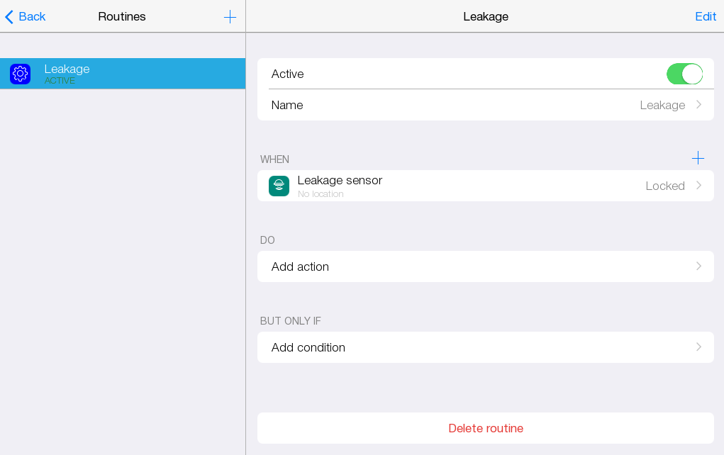Open the Add condition entry
This screenshot has width=724, height=455.
coord(308,347)
